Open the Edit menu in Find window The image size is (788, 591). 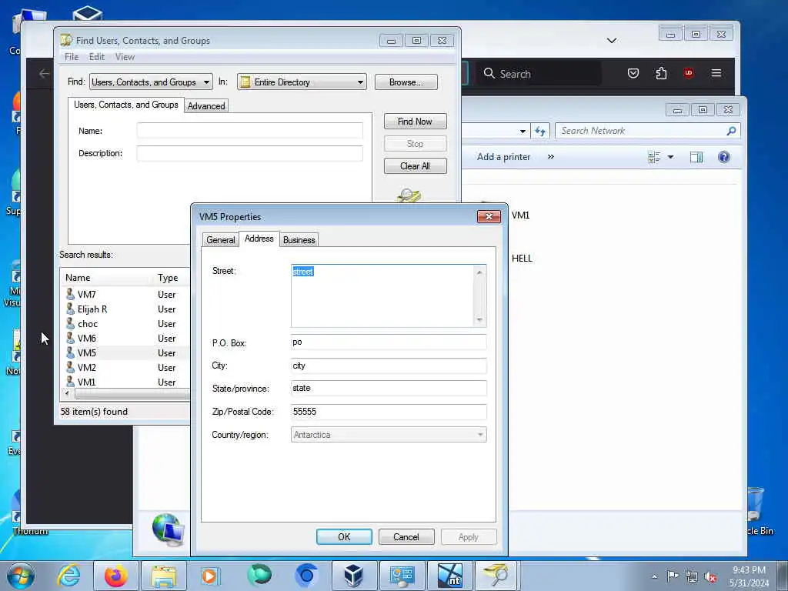pyautogui.click(x=96, y=57)
